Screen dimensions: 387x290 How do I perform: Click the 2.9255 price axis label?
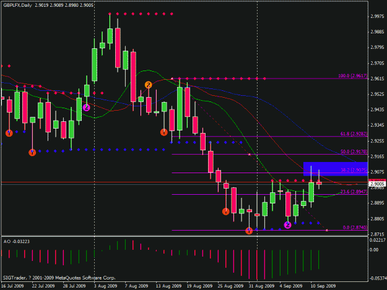pyautogui.click(x=377, y=141)
